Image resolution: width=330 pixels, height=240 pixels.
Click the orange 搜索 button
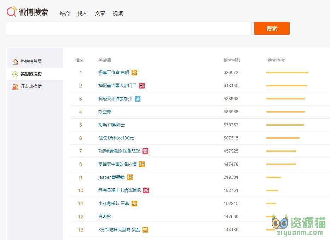[272, 28]
